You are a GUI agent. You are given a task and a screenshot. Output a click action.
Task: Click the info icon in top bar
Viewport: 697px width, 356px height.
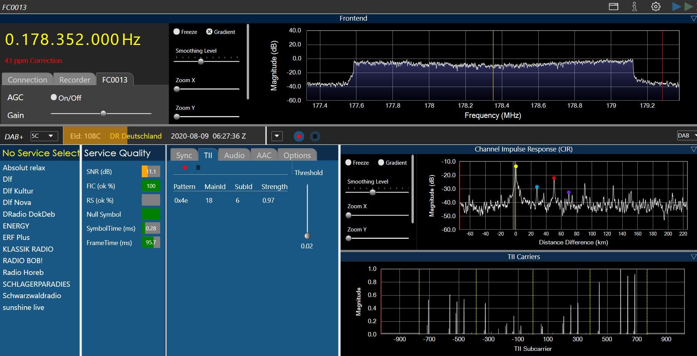[x=634, y=7]
